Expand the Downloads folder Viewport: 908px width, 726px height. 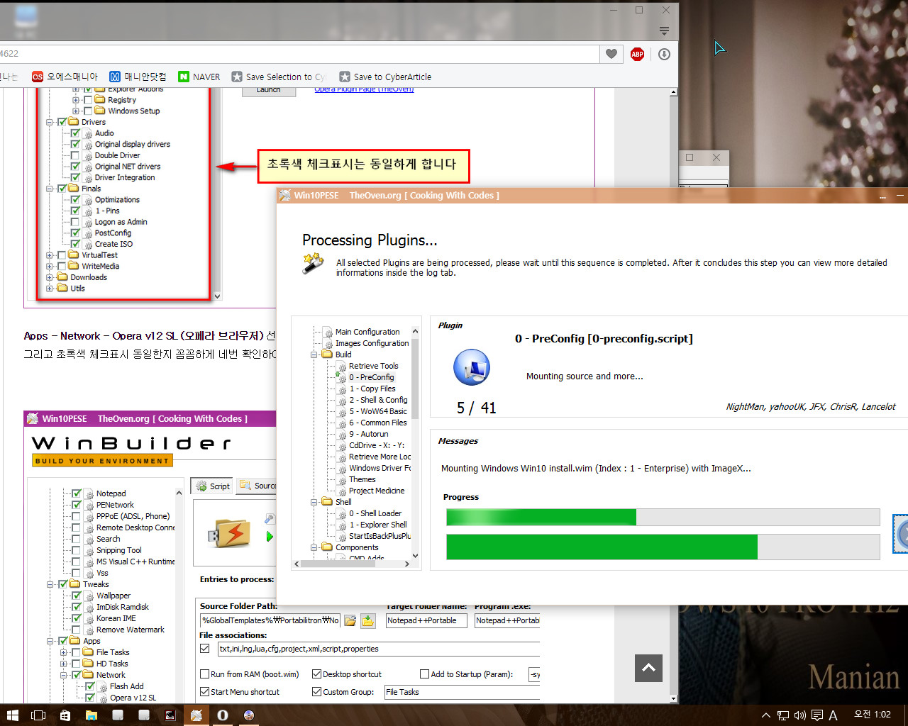[50, 277]
